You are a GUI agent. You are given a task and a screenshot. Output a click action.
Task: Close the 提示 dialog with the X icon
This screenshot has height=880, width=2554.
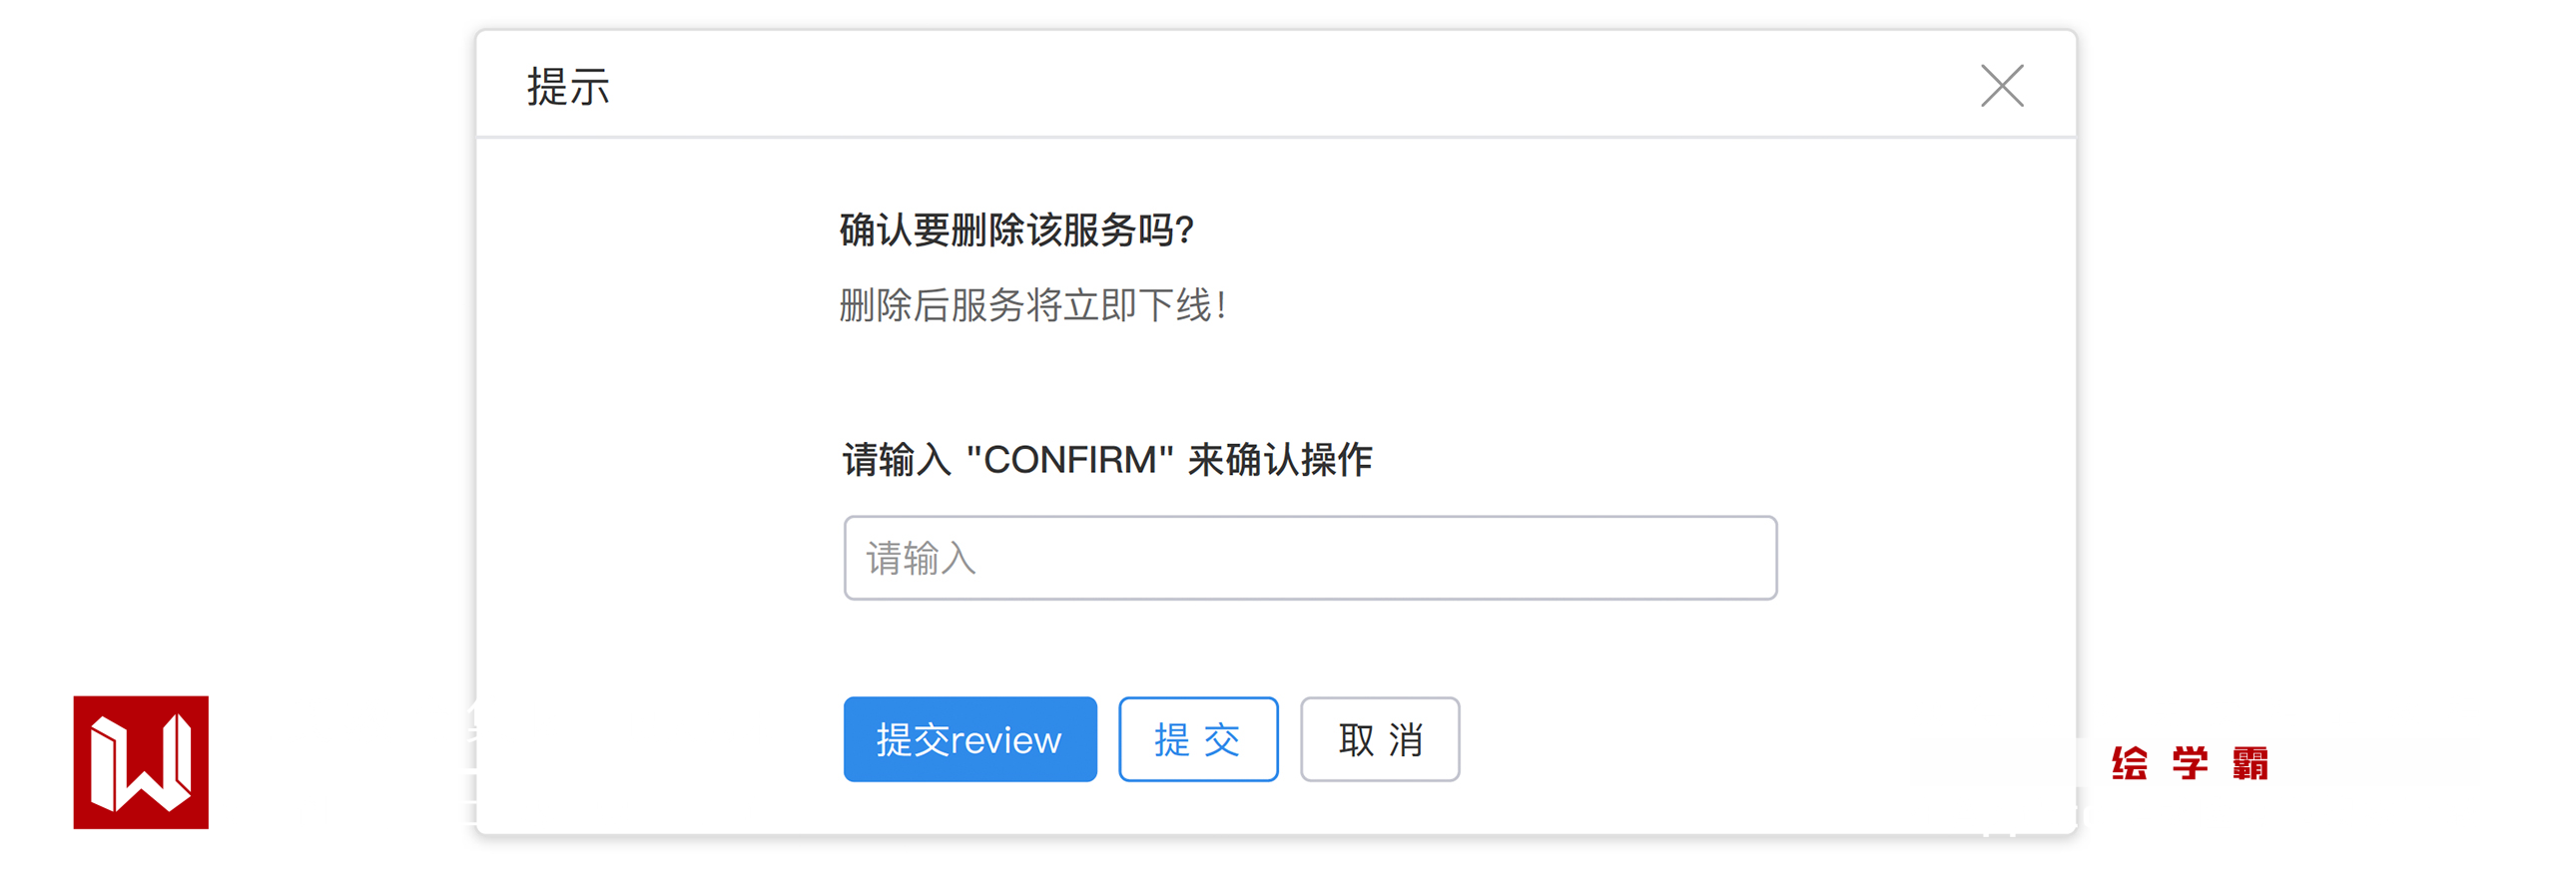2001,86
